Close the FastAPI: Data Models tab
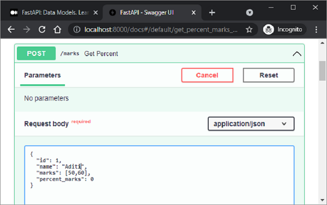327x205 pixels. (95, 13)
